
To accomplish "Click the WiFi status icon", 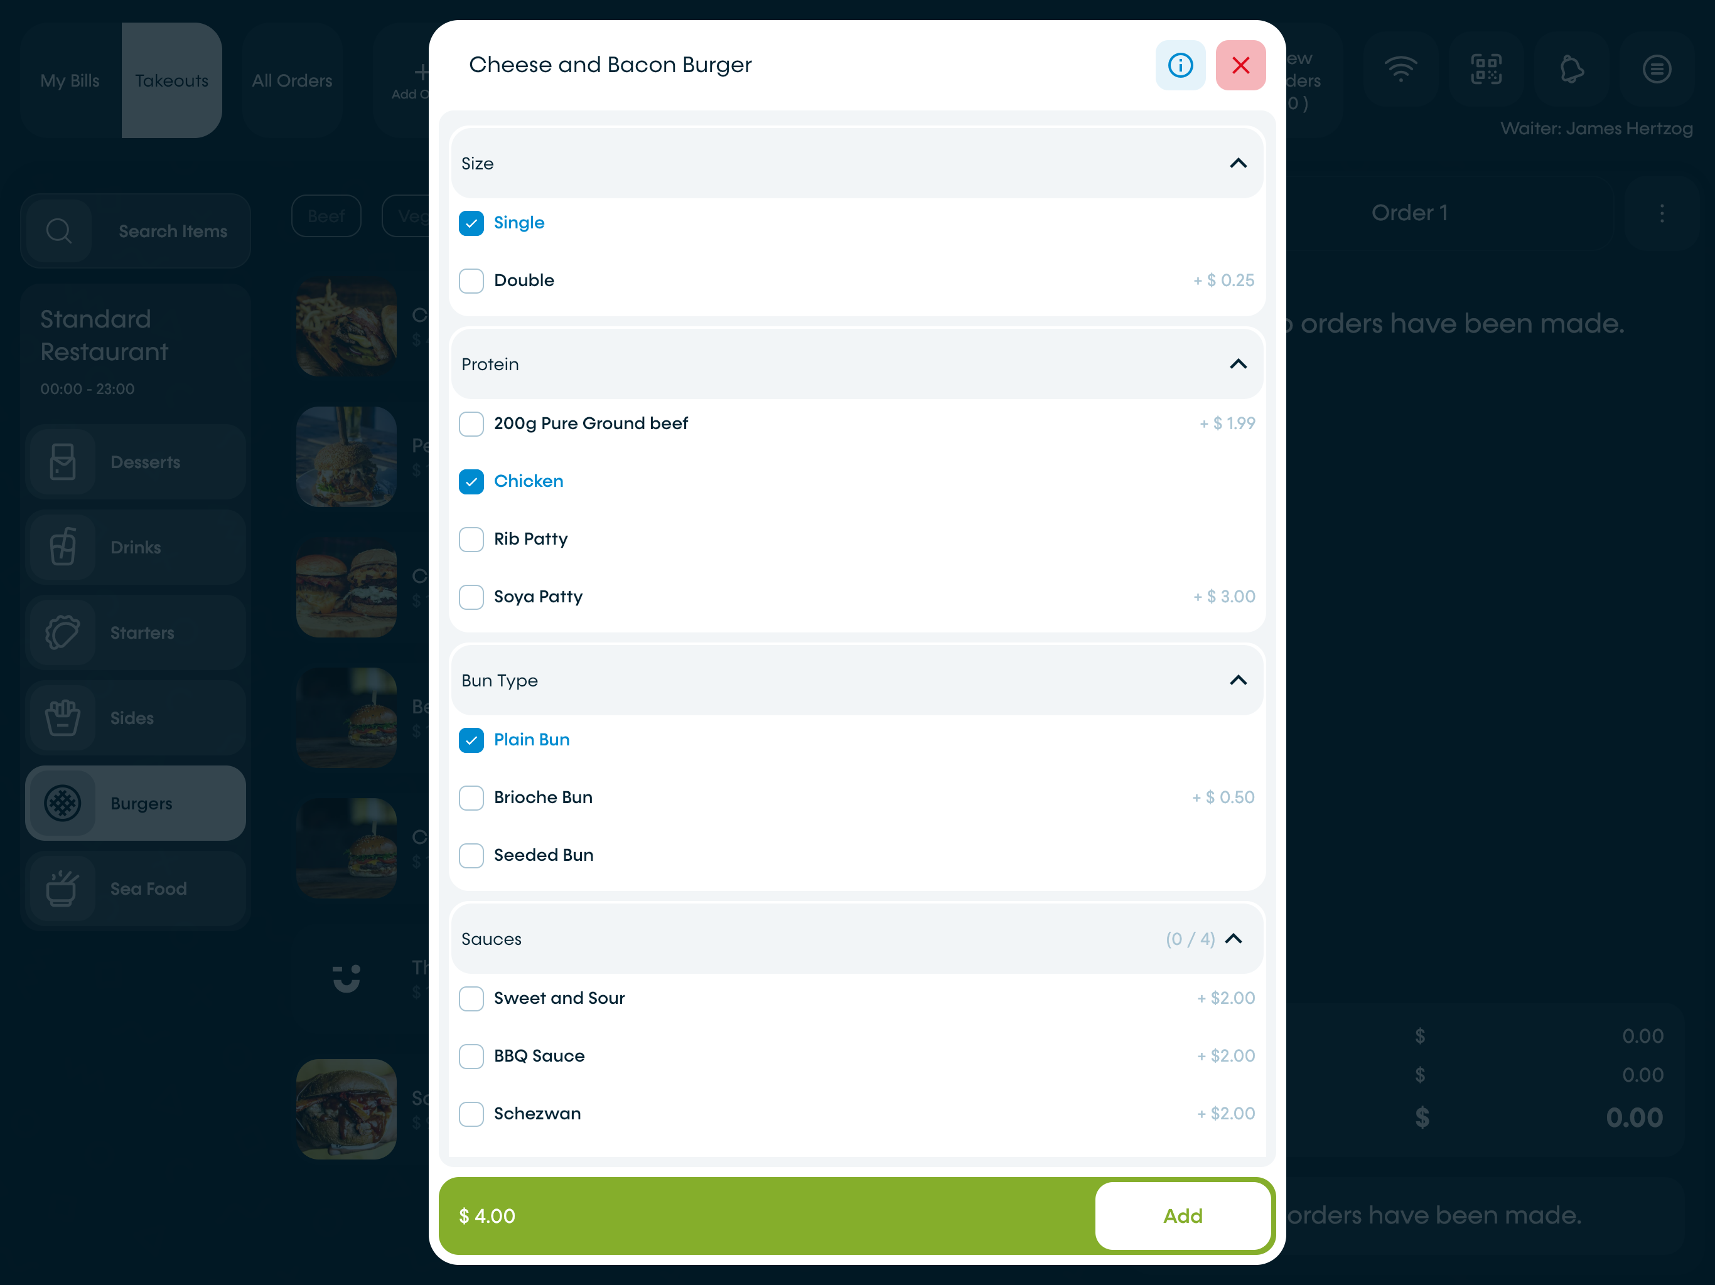I will pos(1401,69).
